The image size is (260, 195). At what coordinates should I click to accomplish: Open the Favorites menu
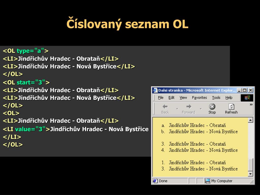point(199,98)
